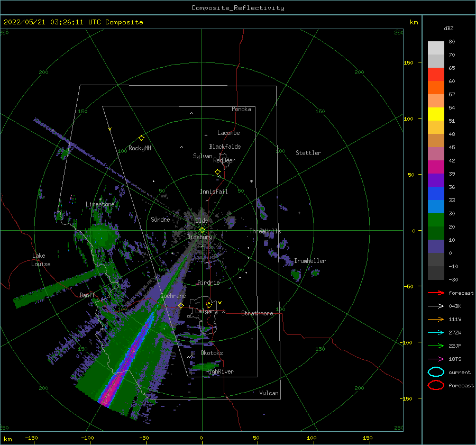Image resolution: width=476 pixels, height=445 pixels.
Task: Click the green 22JP arrow in legend
Action: click(436, 346)
